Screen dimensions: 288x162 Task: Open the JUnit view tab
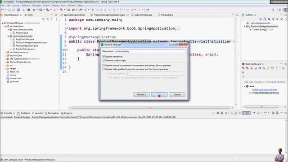(x=29, y=15)
